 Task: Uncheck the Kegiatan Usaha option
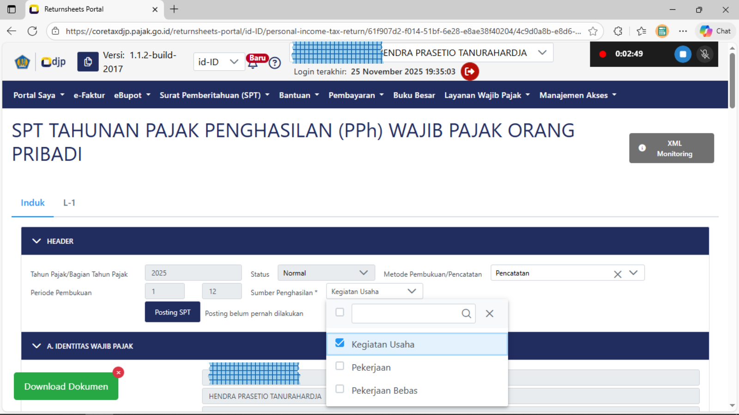pyautogui.click(x=340, y=343)
